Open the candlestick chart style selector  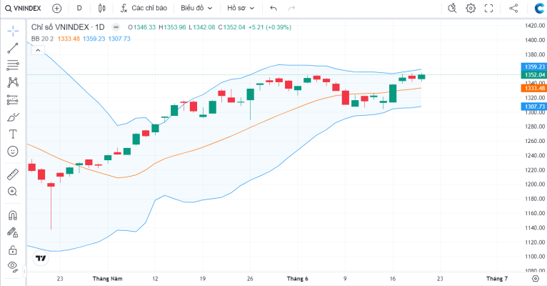click(x=102, y=8)
